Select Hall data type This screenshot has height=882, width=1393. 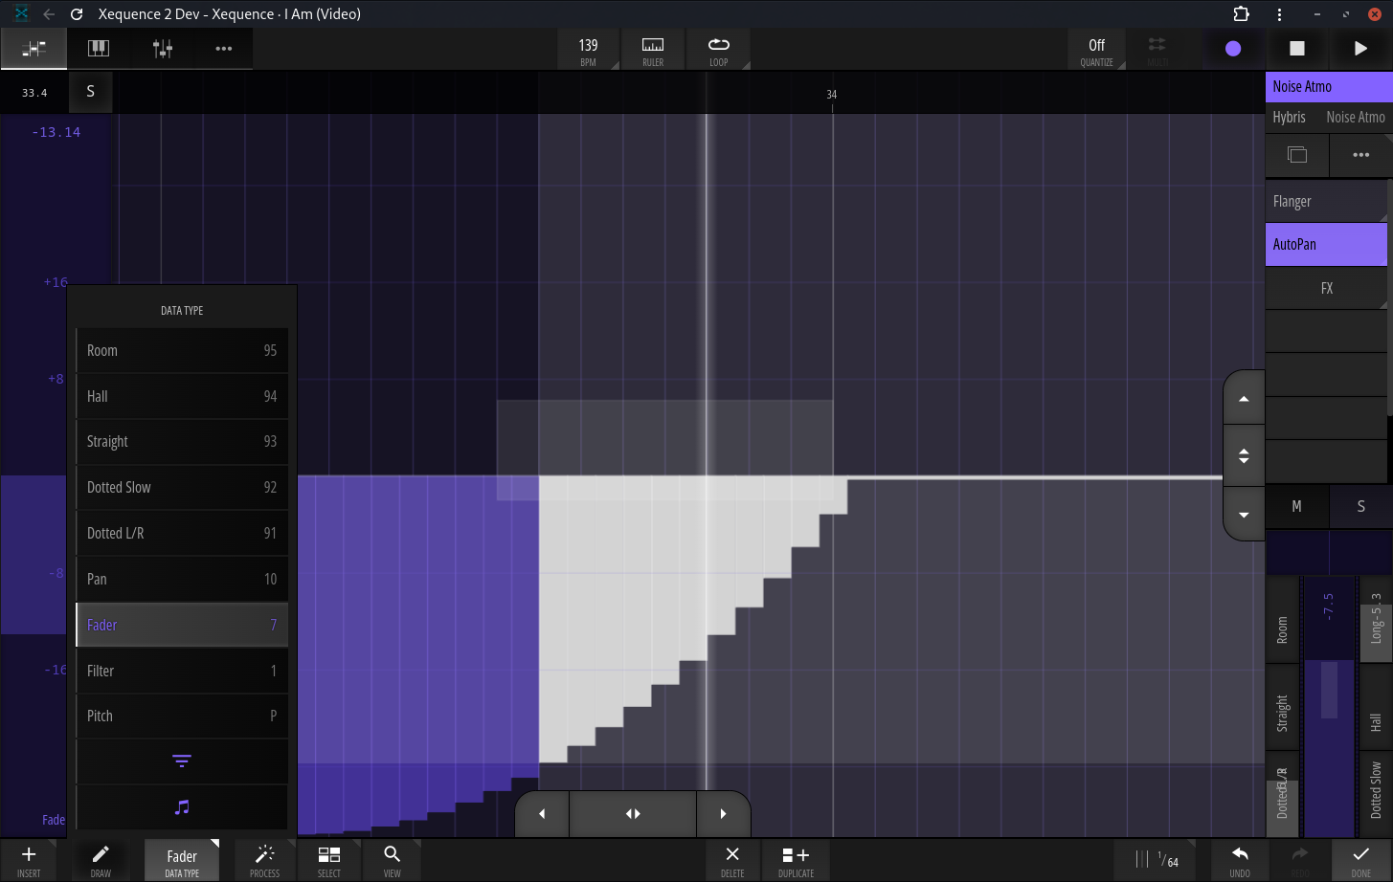[182, 396]
